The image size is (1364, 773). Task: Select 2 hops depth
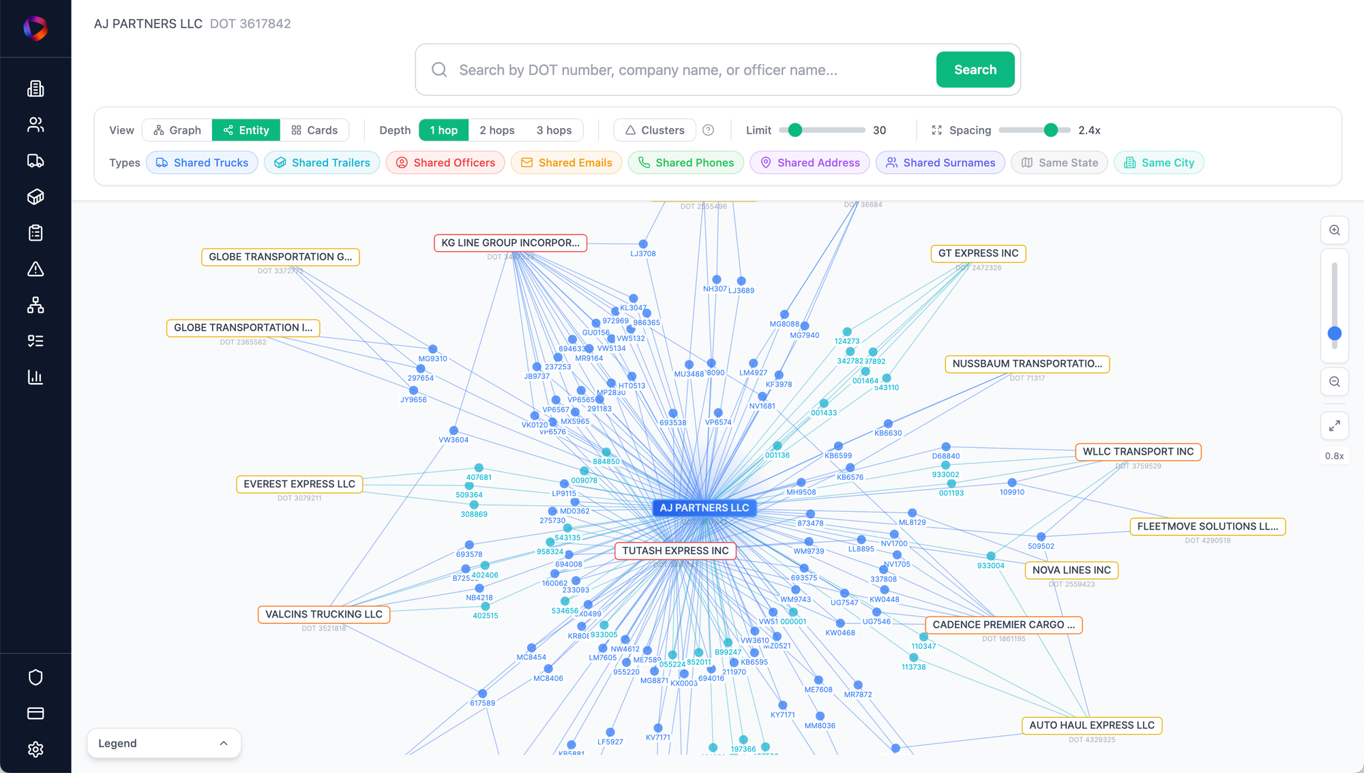pos(496,130)
